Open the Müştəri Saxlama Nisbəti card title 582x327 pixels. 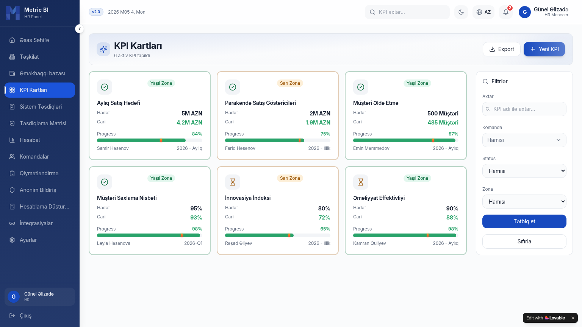click(x=127, y=198)
